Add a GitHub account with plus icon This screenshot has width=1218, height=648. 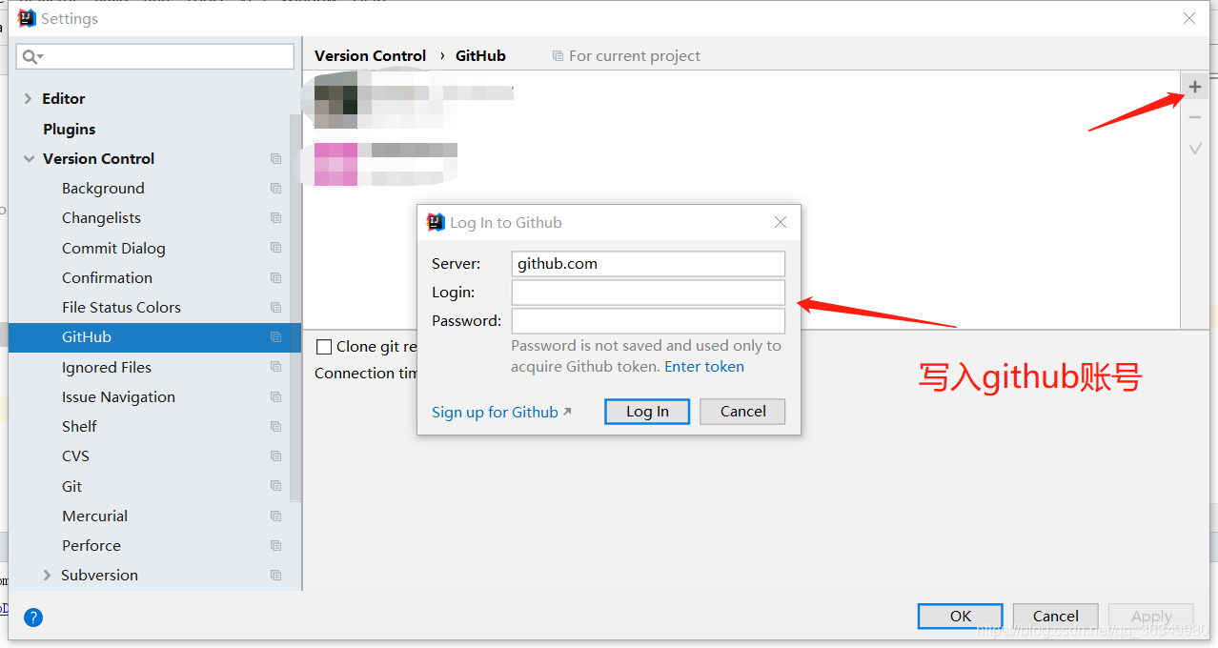pyautogui.click(x=1195, y=87)
